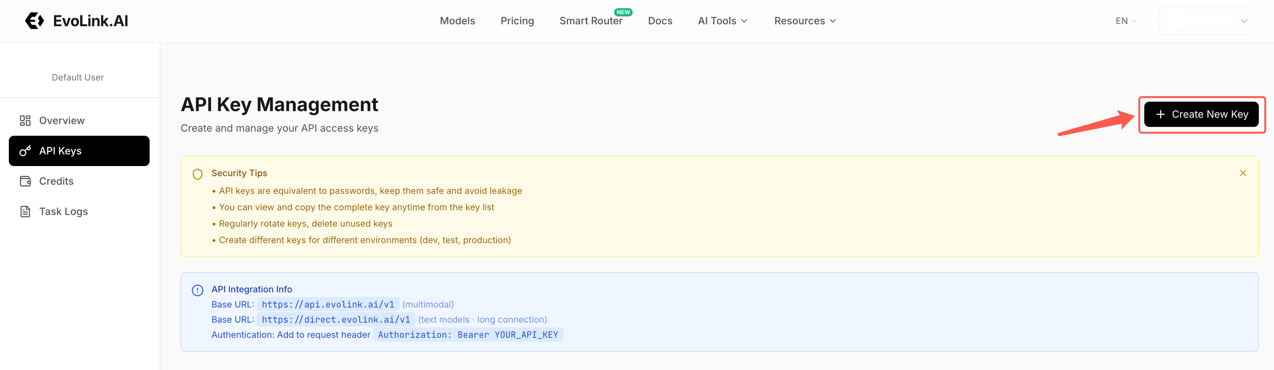Click the key icon beside API Keys

[x=25, y=151]
